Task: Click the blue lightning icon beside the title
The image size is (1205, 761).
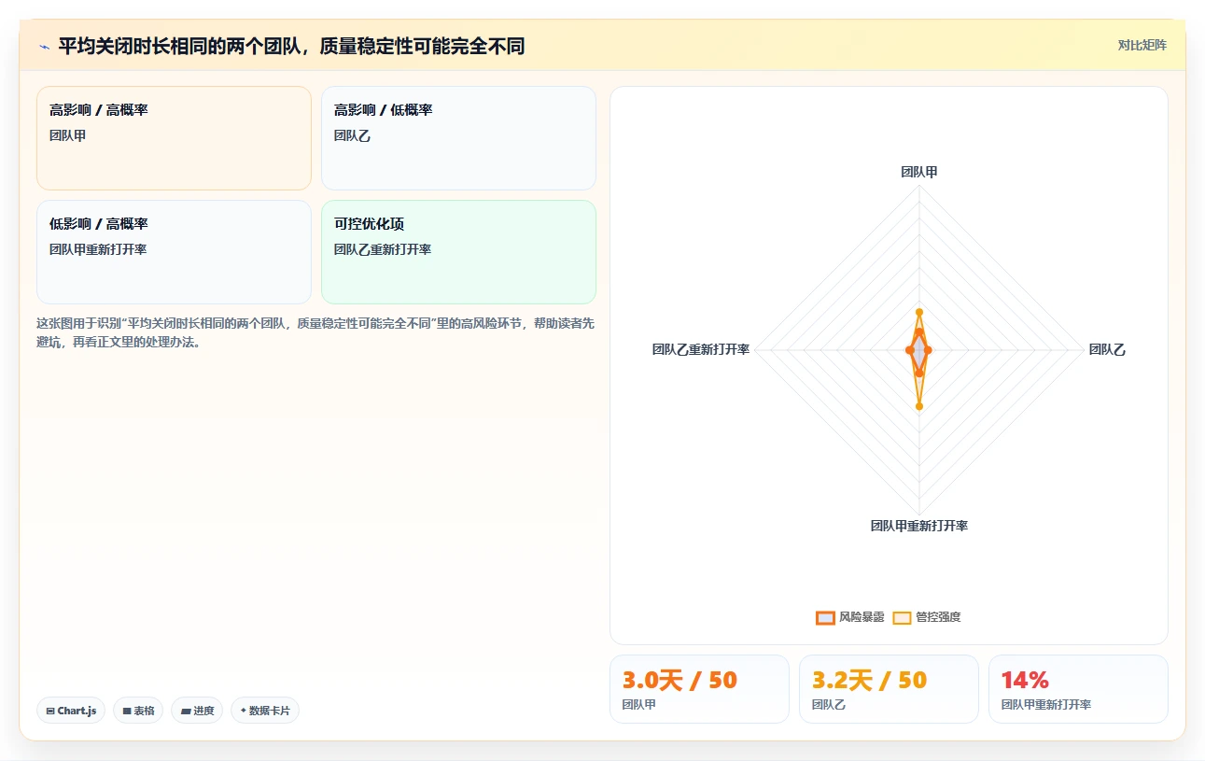Action: click(44, 47)
